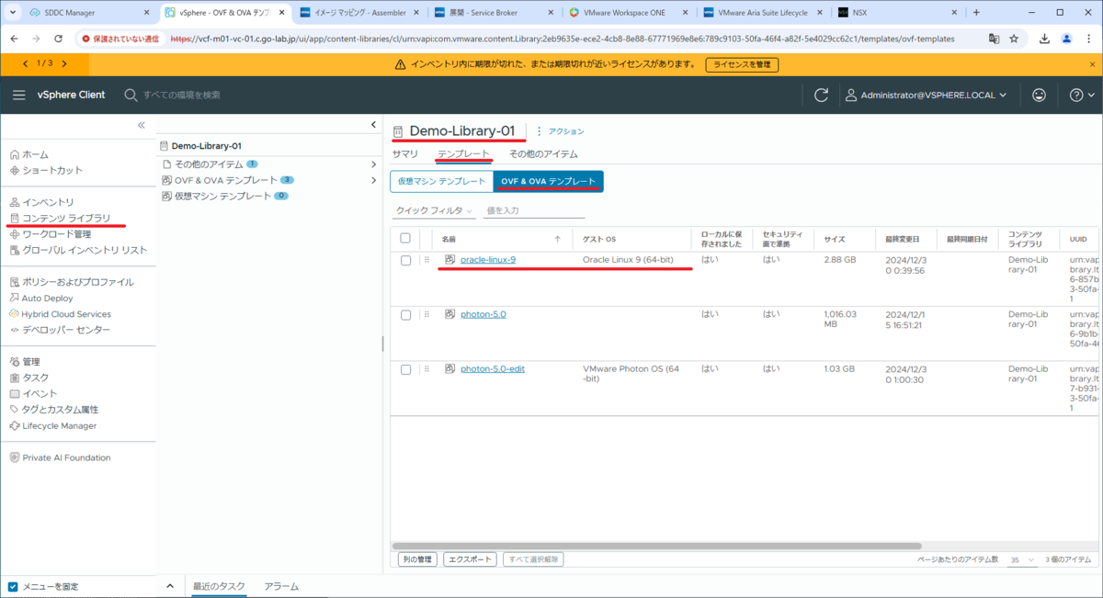Open the vSphere Client hamburger menu
Viewport: 1103px width, 598px height.
[x=19, y=95]
